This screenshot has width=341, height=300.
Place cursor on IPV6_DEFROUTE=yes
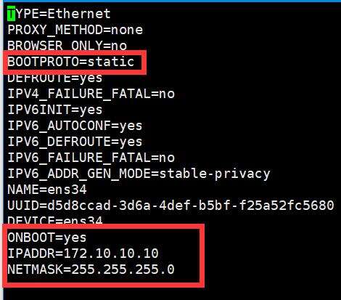75,142
